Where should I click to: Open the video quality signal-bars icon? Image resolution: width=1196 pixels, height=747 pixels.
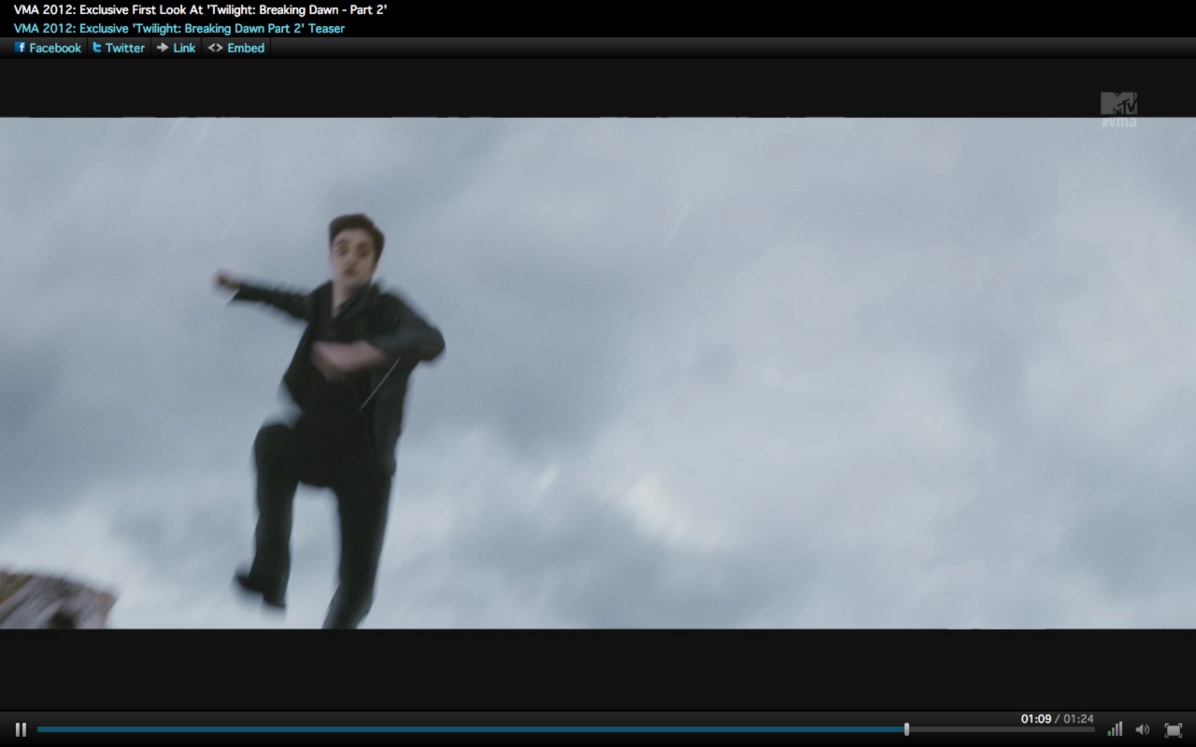pos(1115,729)
